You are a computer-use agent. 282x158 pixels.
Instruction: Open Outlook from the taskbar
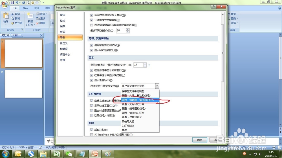[18, 154]
